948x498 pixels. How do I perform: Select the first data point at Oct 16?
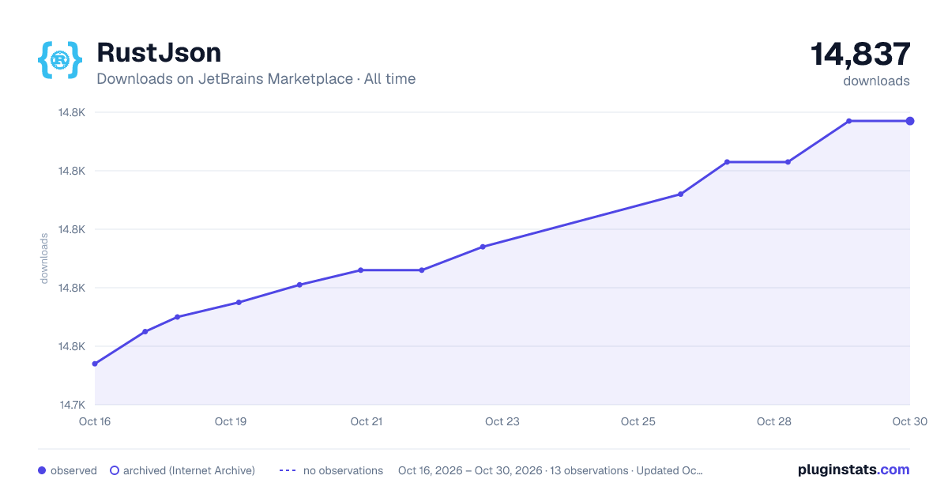coord(95,364)
